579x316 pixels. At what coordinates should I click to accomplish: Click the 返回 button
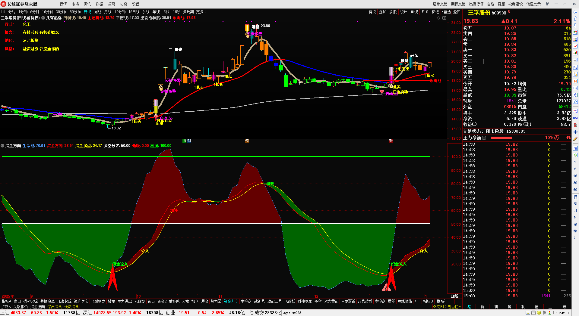point(457,12)
